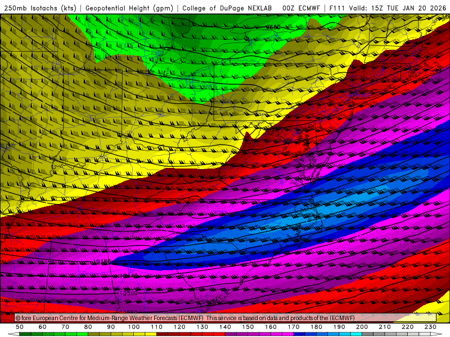Screen dimensions: 450x337
Task: Click the 230 label on the color scale
Action: (x=430, y=327)
